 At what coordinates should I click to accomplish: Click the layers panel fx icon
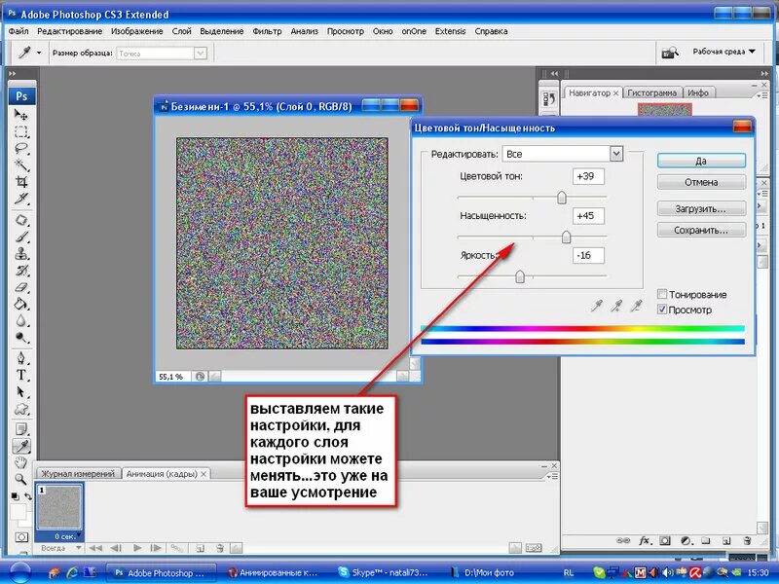point(645,540)
